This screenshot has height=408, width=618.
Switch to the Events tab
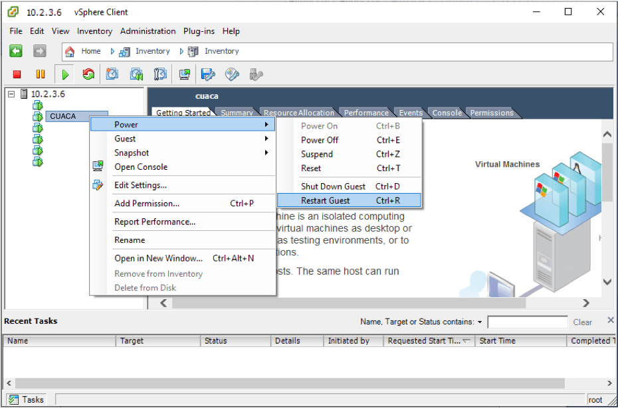coord(411,113)
